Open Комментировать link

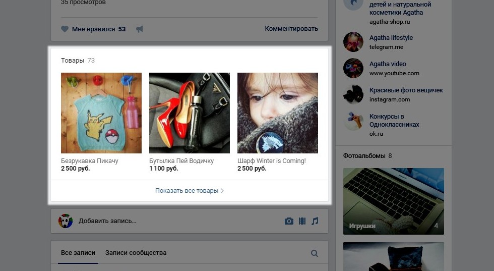click(291, 29)
